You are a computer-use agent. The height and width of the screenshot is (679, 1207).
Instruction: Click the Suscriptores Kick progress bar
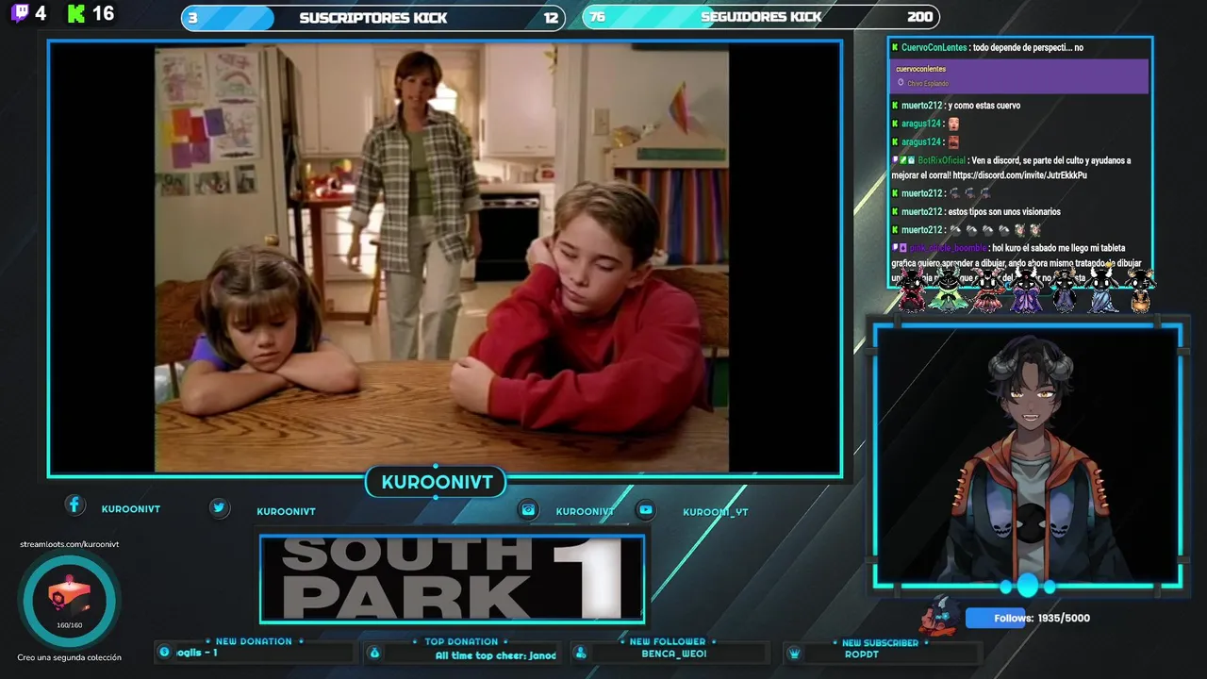tap(372, 18)
